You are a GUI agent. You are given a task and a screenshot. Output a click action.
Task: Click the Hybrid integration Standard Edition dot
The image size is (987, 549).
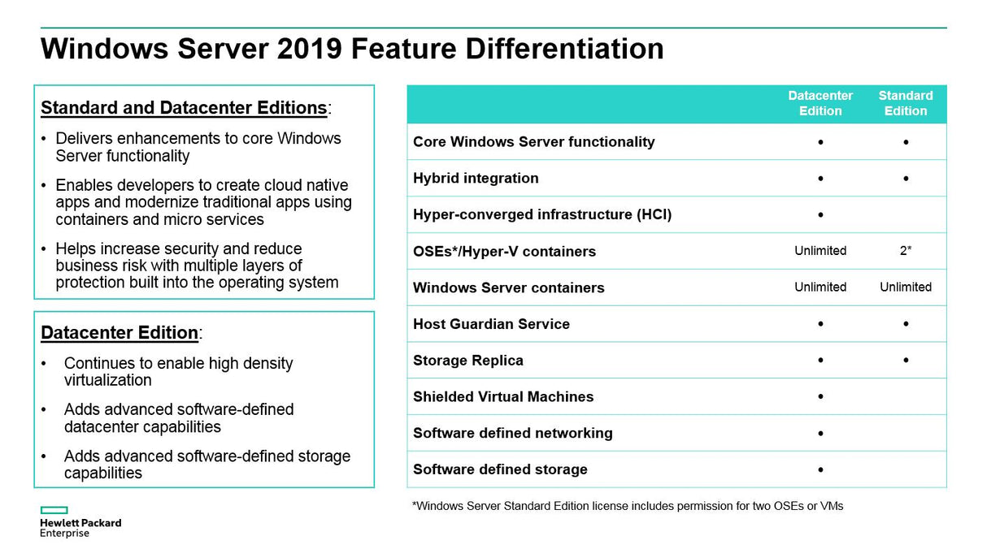tap(905, 178)
